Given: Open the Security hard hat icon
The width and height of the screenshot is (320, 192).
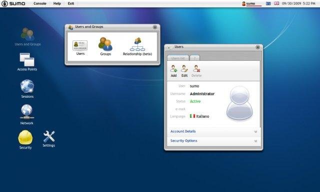Looking at the screenshot, I should 25,140.
